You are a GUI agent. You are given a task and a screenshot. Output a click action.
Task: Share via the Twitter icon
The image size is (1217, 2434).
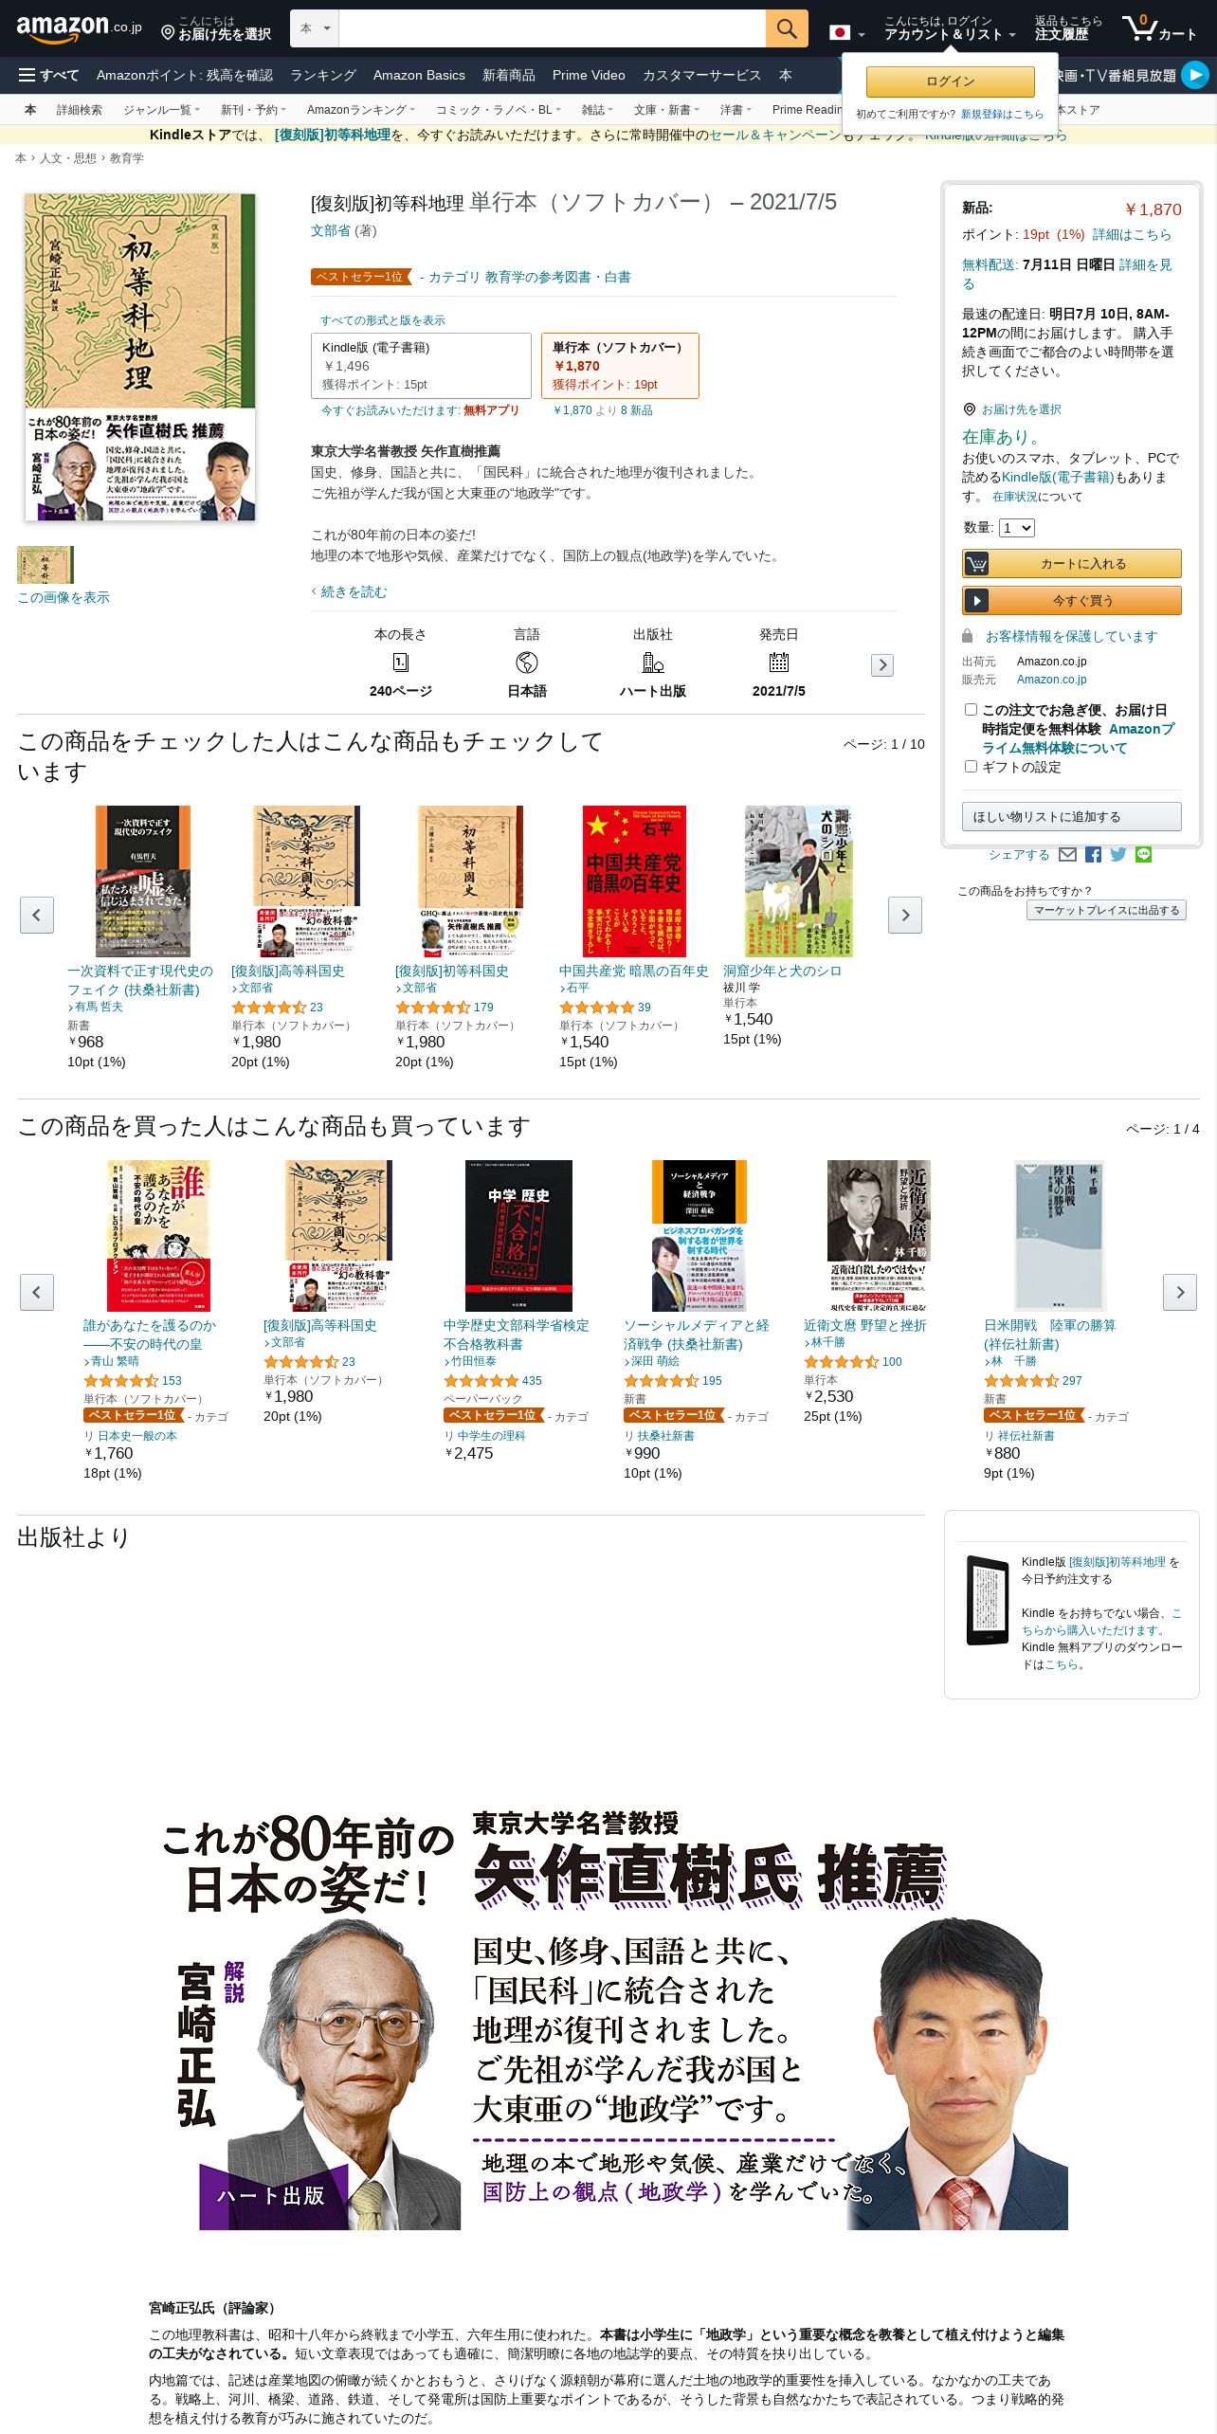tap(1118, 855)
